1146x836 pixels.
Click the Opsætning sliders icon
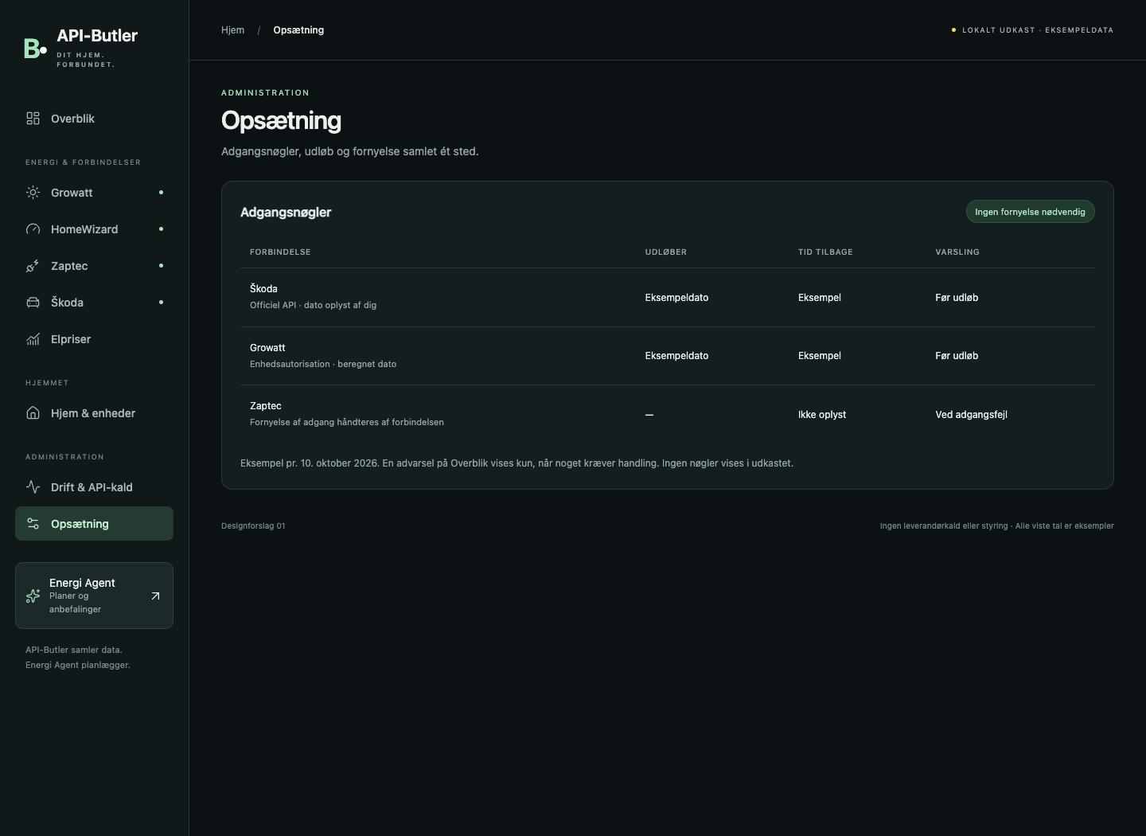click(33, 524)
